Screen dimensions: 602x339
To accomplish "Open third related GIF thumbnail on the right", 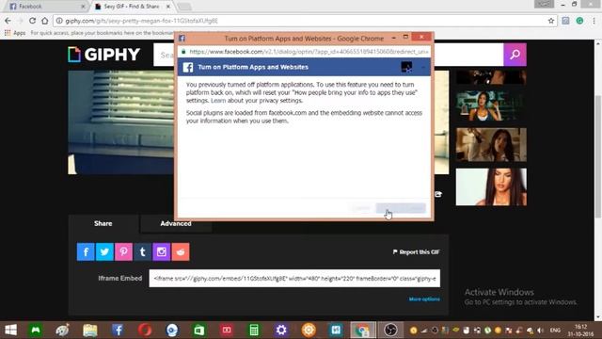I will pyautogui.click(x=491, y=145).
